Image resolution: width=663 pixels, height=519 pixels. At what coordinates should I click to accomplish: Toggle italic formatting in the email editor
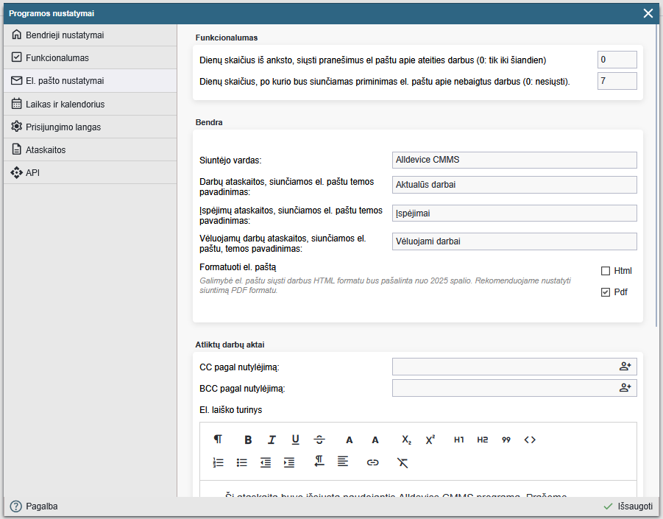coord(272,440)
